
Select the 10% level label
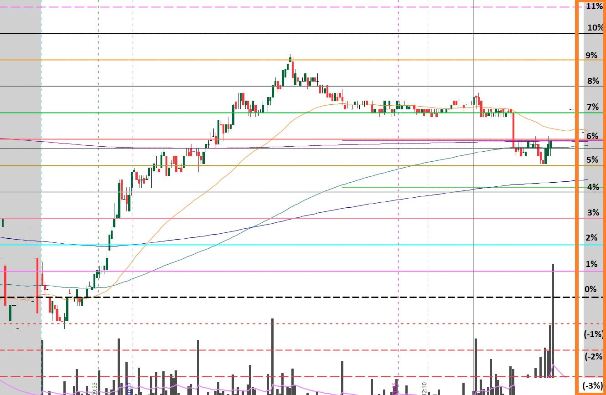pyautogui.click(x=595, y=27)
